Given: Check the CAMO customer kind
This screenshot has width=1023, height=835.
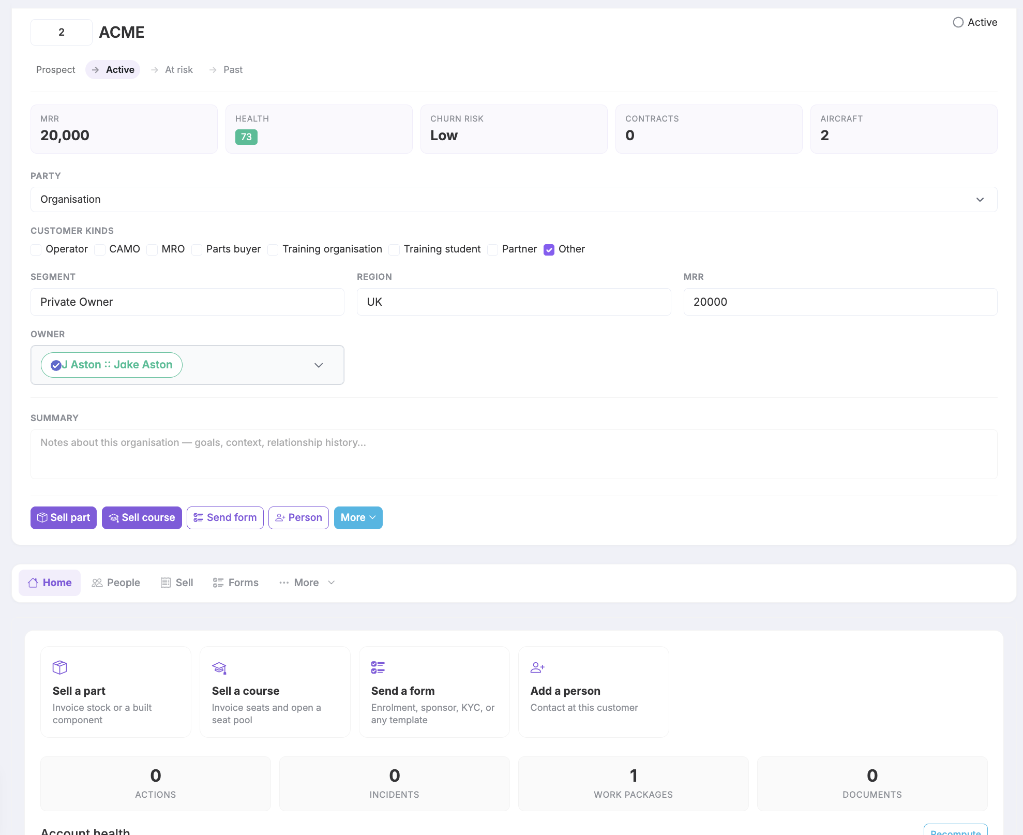Looking at the screenshot, I should click(100, 250).
